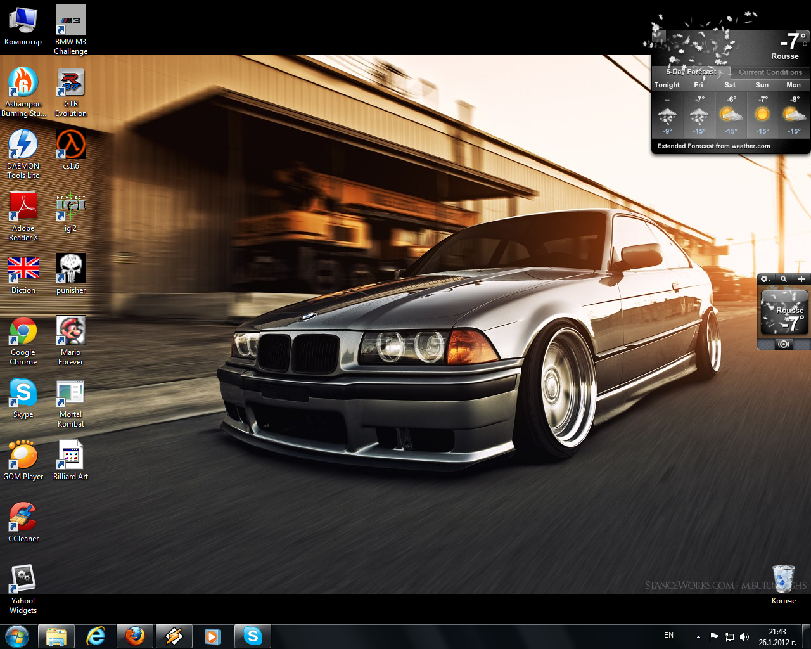Open Ashampoo Burning Studio shortcut

click(23, 93)
